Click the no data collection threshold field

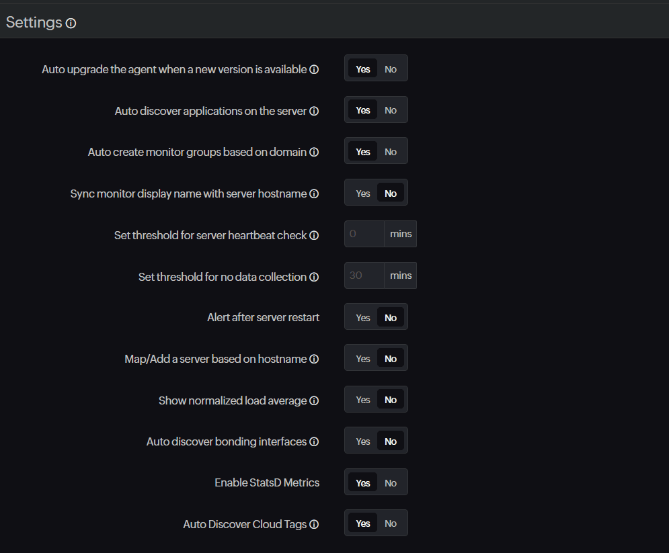[x=364, y=275]
